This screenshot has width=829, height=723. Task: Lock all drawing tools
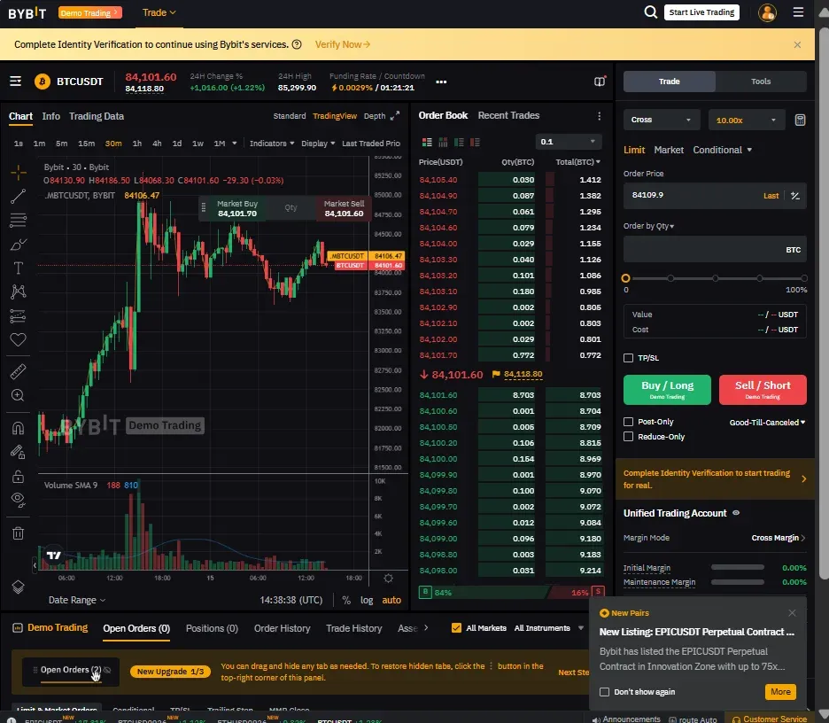point(18,476)
